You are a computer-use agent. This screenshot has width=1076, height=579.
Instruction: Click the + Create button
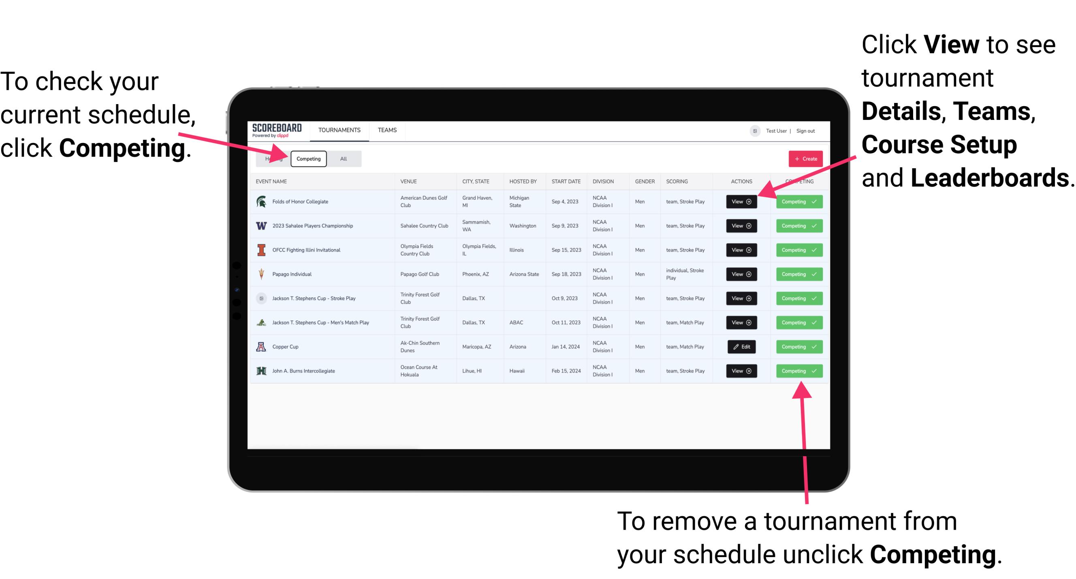click(x=803, y=158)
